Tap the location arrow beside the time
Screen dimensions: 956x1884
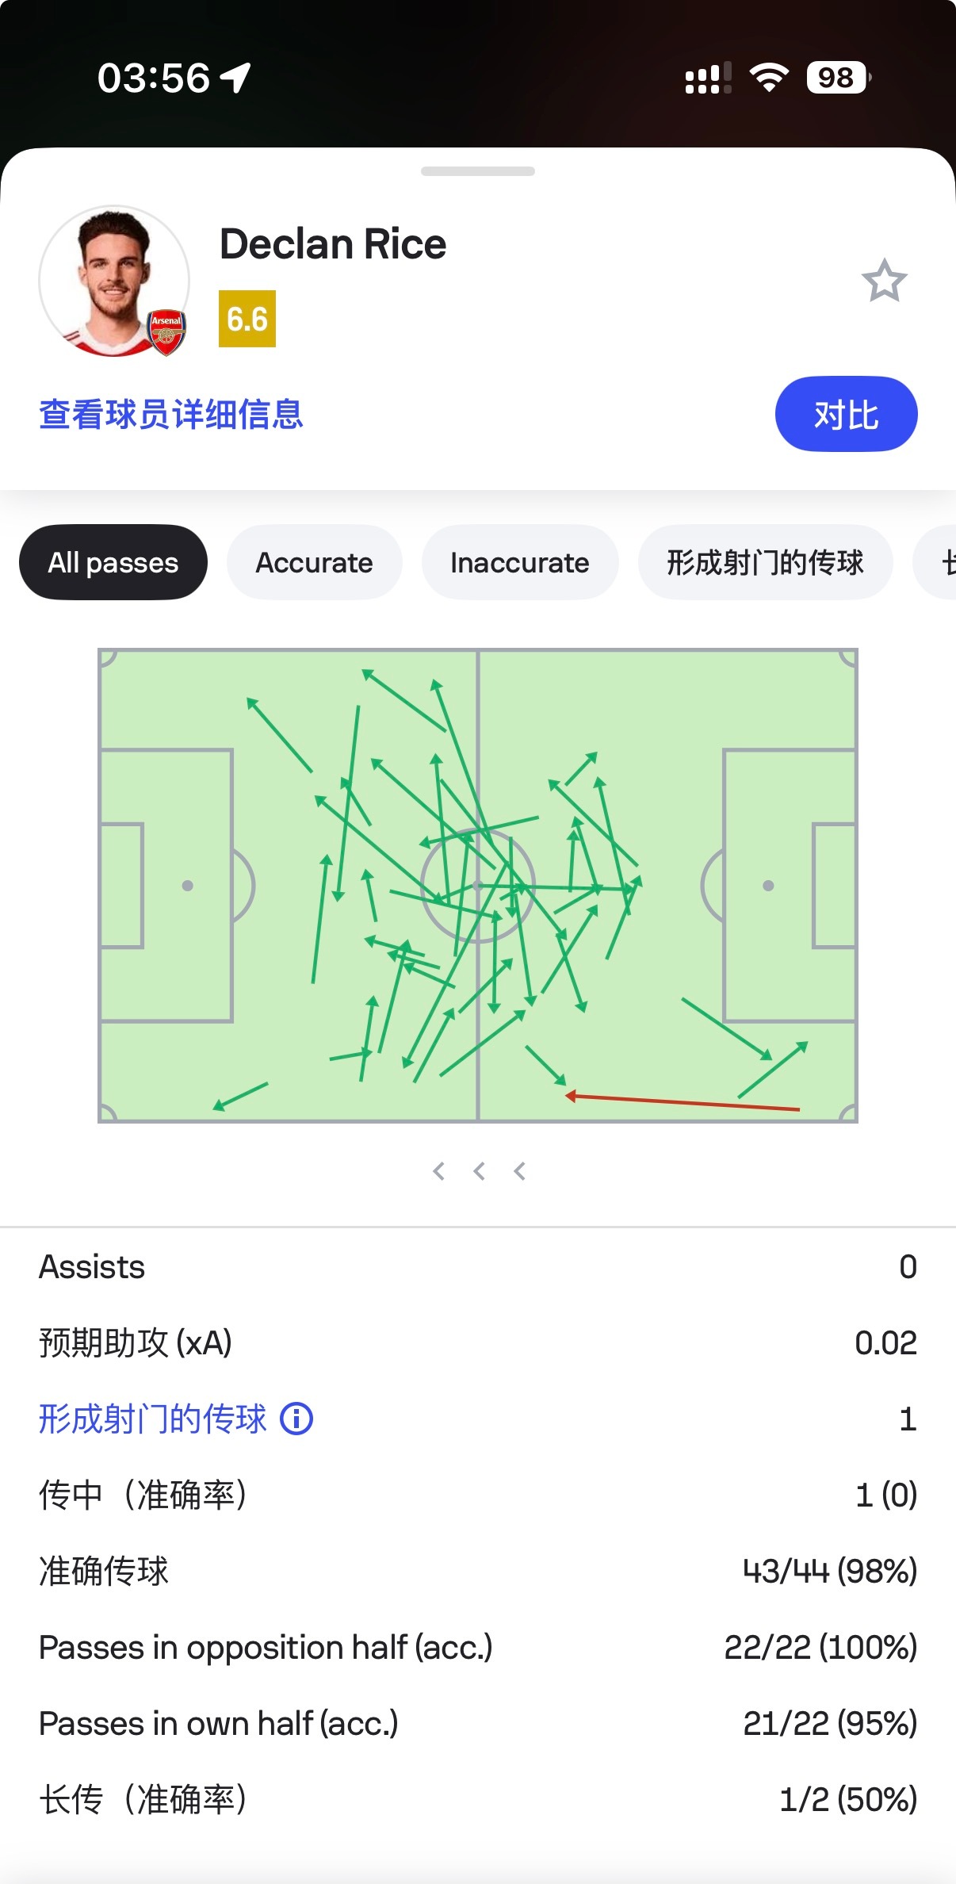(x=235, y=78)
